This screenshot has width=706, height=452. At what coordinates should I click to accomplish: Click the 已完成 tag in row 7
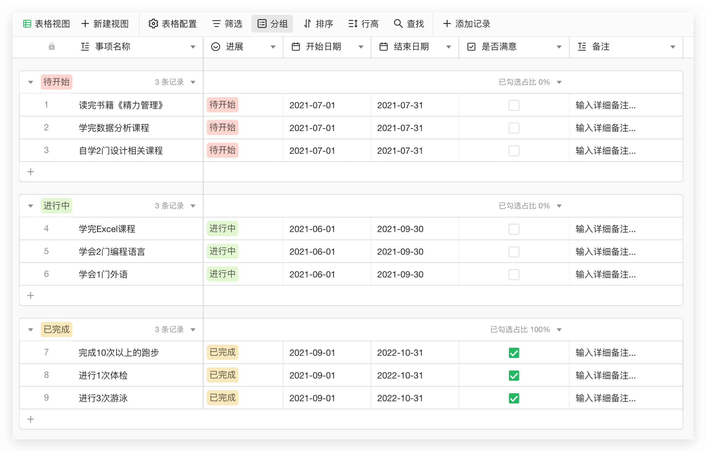222,352
